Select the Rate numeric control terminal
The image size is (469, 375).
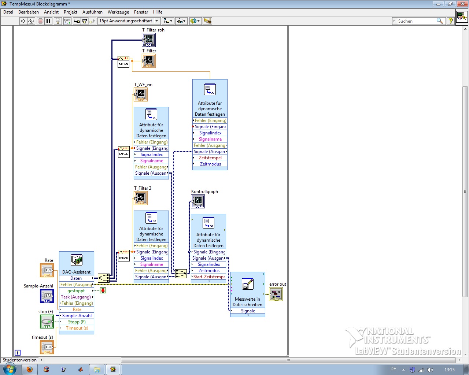(47, 270)
